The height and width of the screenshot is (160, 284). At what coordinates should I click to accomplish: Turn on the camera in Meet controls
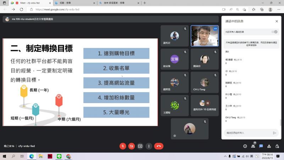pyautogui.click(x=131, y=146)
